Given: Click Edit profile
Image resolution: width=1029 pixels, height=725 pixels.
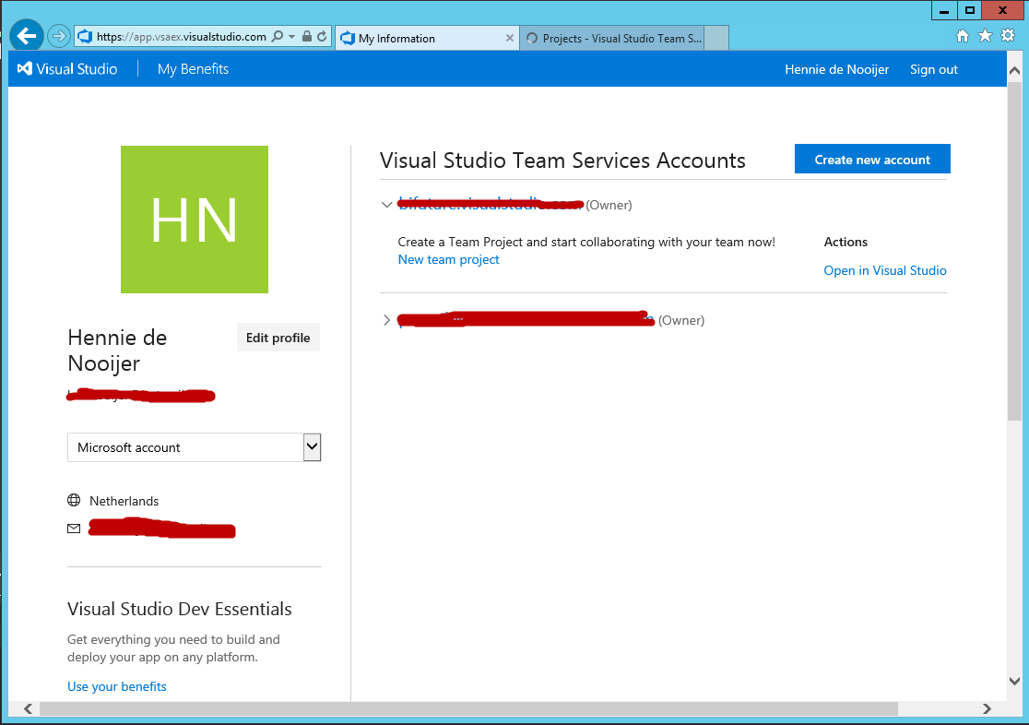Looking at the screenshot, I should click(x=278, y=337).
